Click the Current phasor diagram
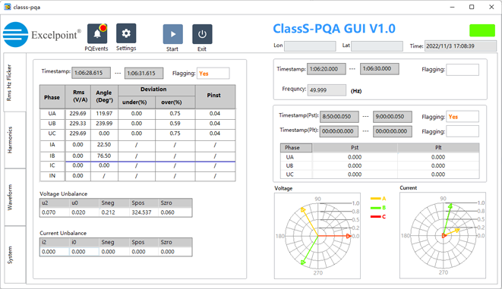Screen dimensions: 502x289 [x=443, y=236]
